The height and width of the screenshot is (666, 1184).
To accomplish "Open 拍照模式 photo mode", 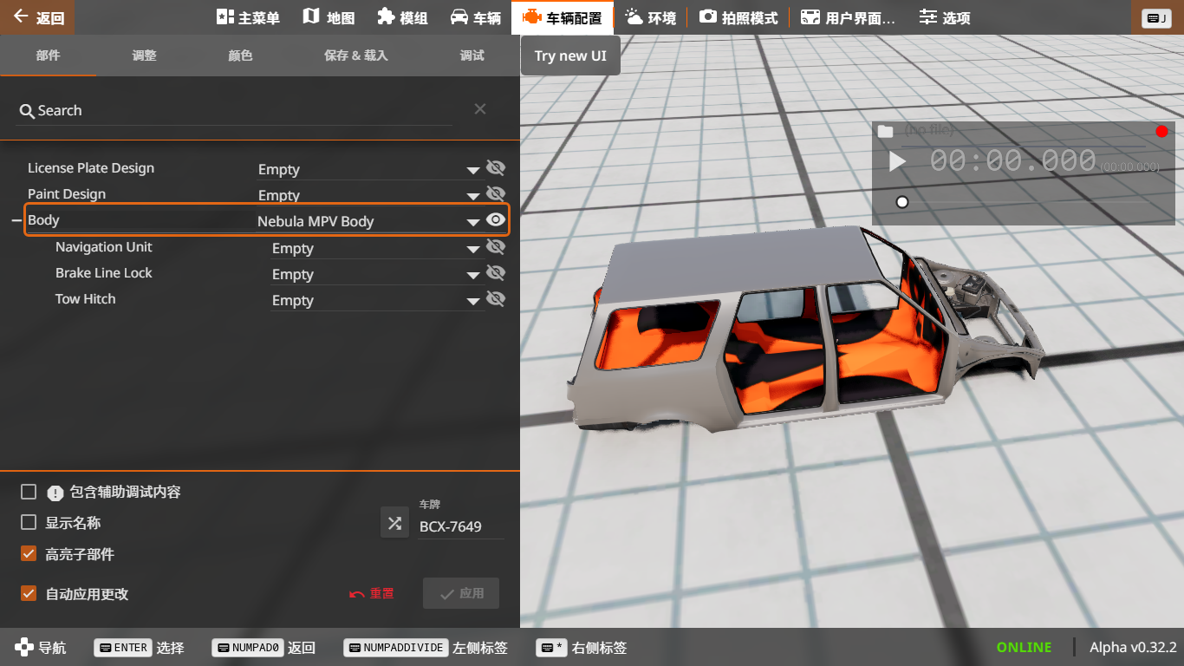I will tap(738, 17).
